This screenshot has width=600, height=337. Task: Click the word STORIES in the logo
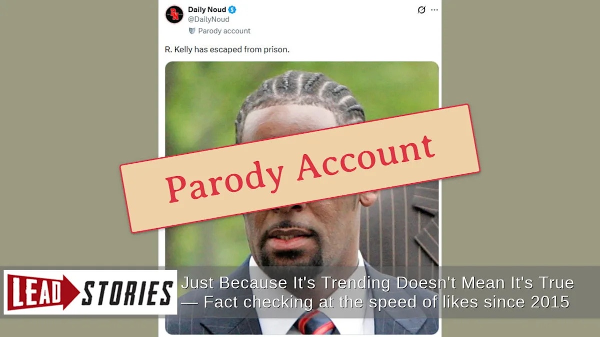point(127,293)
